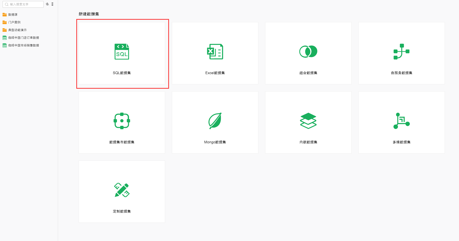Screen dimensions: 459x241
Task: Click the locate icon beside the search box
Action: click(x=47, y=4)
